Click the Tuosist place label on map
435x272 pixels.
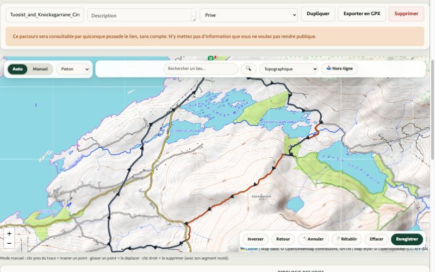tap(138, 178)
